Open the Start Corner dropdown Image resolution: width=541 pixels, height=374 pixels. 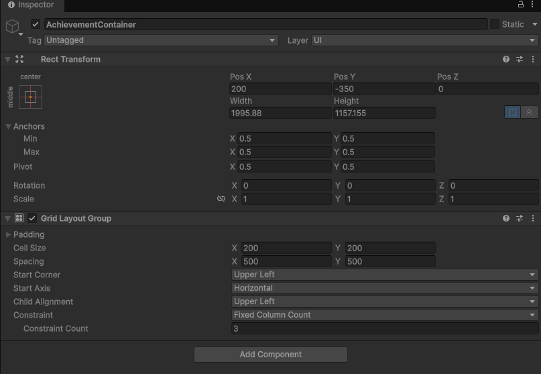click(385, 275)
